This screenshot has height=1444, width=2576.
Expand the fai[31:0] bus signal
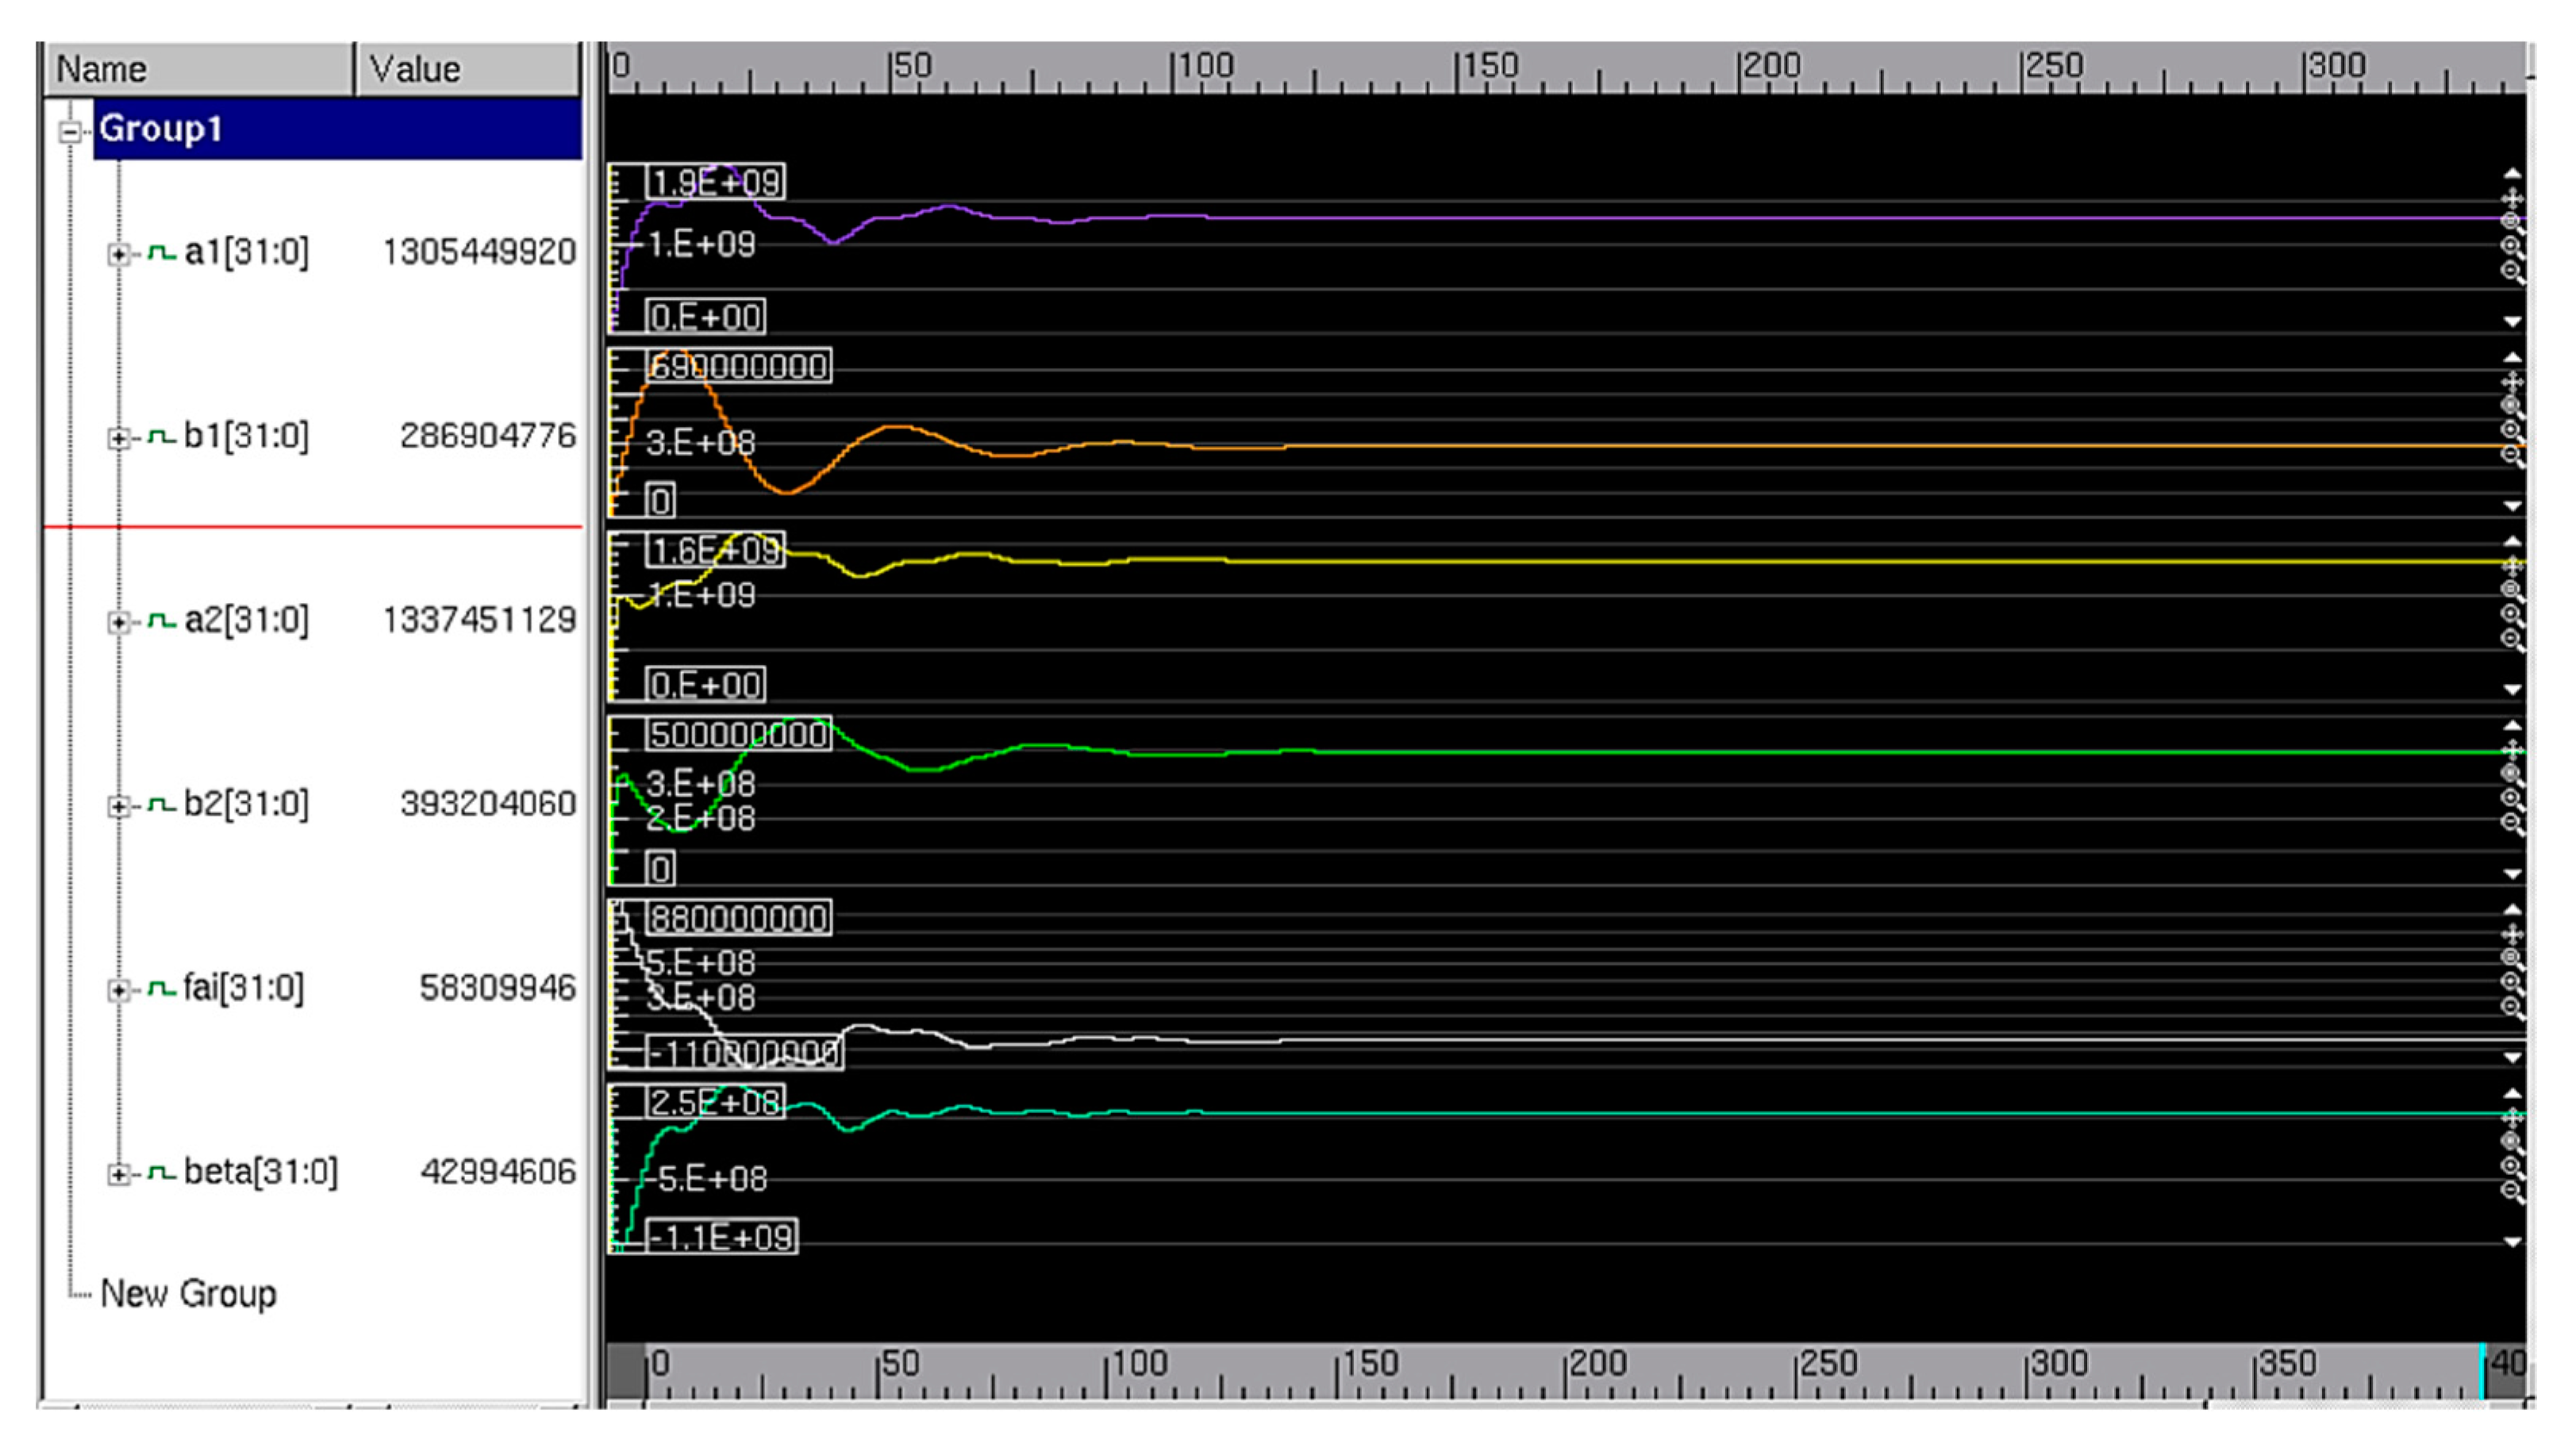point(118,990)
